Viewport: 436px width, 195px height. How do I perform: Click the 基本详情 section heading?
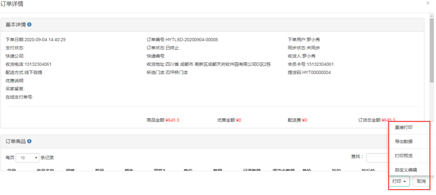click(x=16, y=25)
